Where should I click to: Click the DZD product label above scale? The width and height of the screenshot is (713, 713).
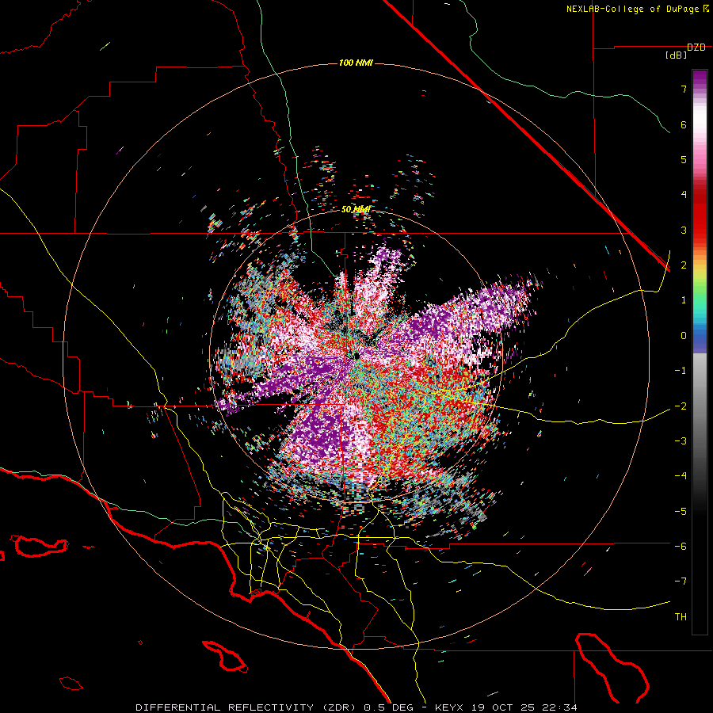click(x=696, y=48)
